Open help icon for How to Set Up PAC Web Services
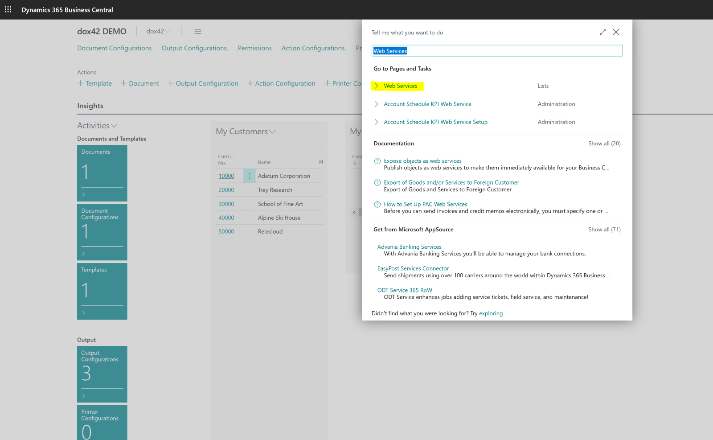The image size is (713, 440). (x=377, y=204)
